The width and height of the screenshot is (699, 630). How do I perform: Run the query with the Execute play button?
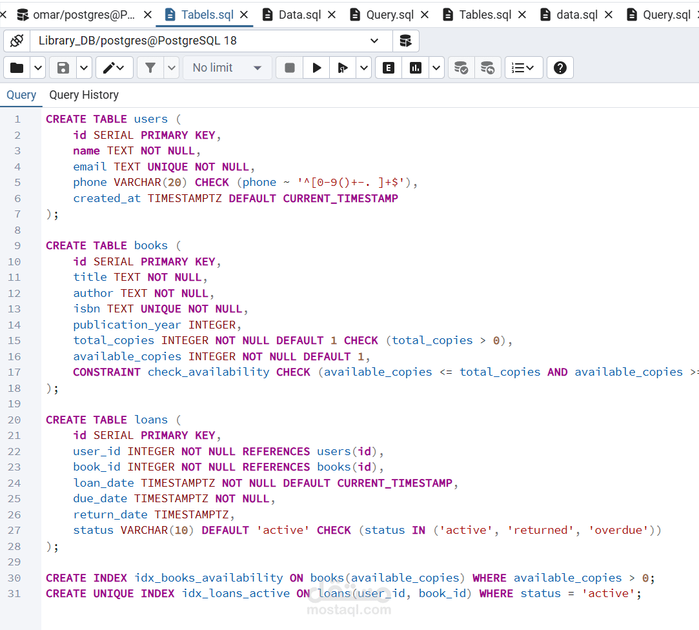click(x=316, y=68)
